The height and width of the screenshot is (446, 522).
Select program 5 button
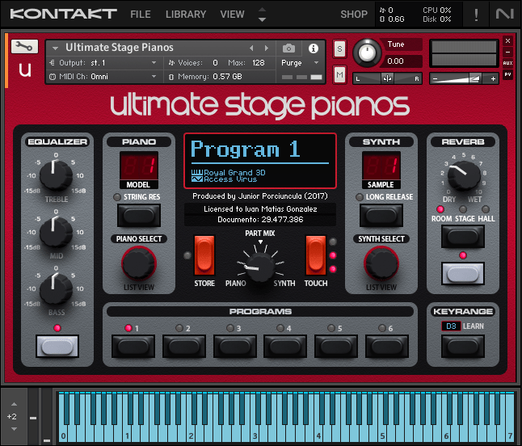(x=336, y=347)
